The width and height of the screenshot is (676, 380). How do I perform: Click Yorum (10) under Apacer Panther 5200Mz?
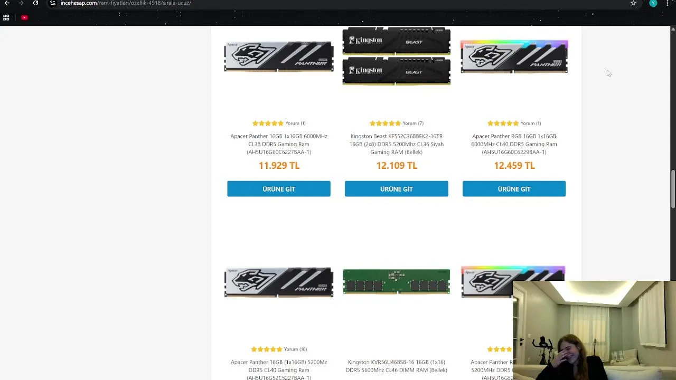[x=295, y=349]
